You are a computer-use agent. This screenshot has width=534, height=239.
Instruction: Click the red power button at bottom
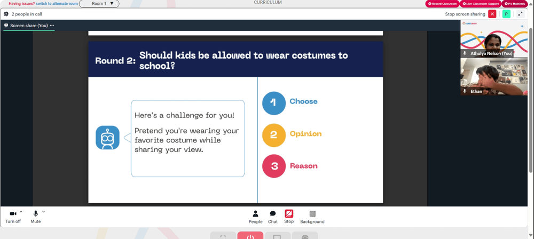[250, 236]
